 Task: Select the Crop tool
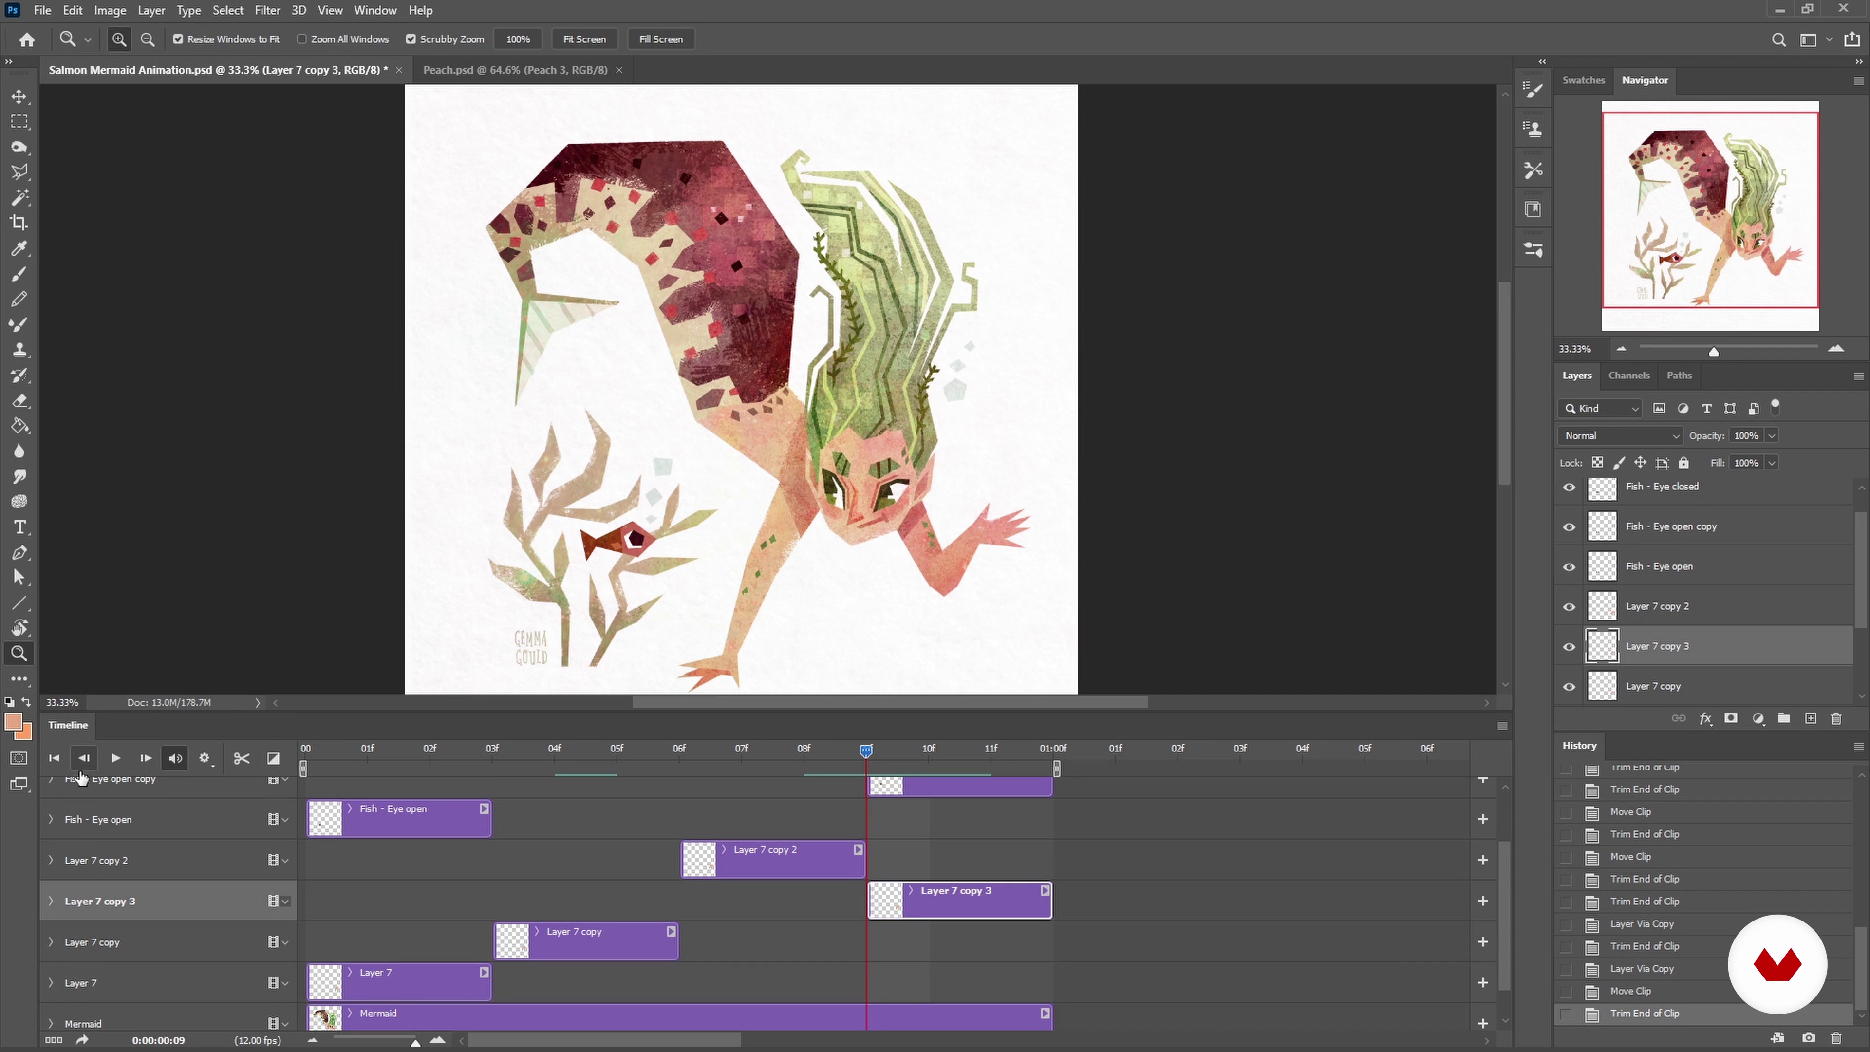19,223
